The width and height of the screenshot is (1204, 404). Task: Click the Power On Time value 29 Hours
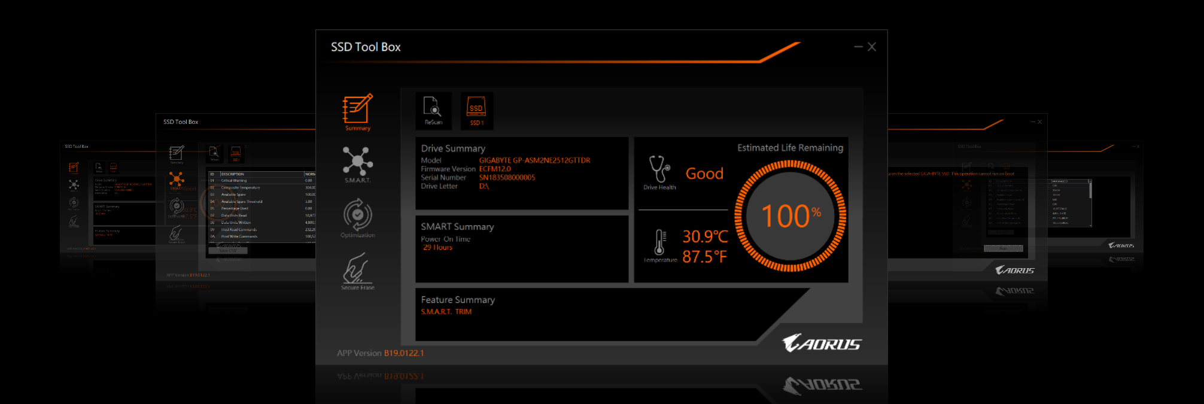(437, 247)
